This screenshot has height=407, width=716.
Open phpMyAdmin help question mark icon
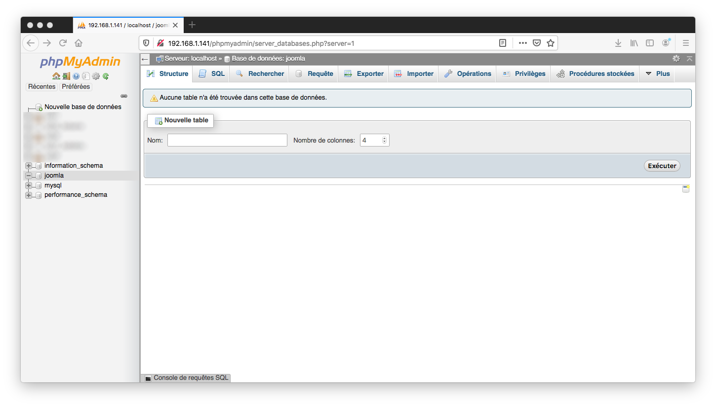click(76, 76)
